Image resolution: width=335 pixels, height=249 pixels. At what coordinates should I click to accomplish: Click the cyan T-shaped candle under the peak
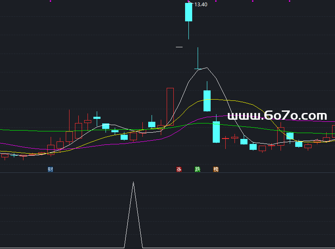tap(198, 68)
